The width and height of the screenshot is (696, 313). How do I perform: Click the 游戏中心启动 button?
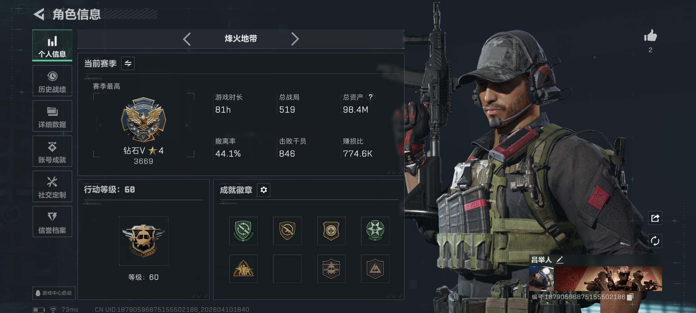tap(54, 293)
